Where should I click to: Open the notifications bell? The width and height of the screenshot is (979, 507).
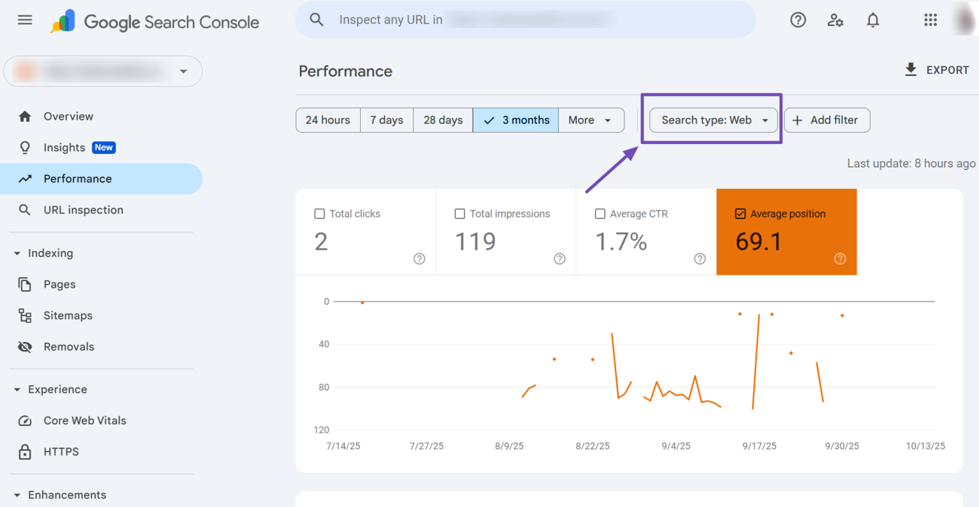873,20
